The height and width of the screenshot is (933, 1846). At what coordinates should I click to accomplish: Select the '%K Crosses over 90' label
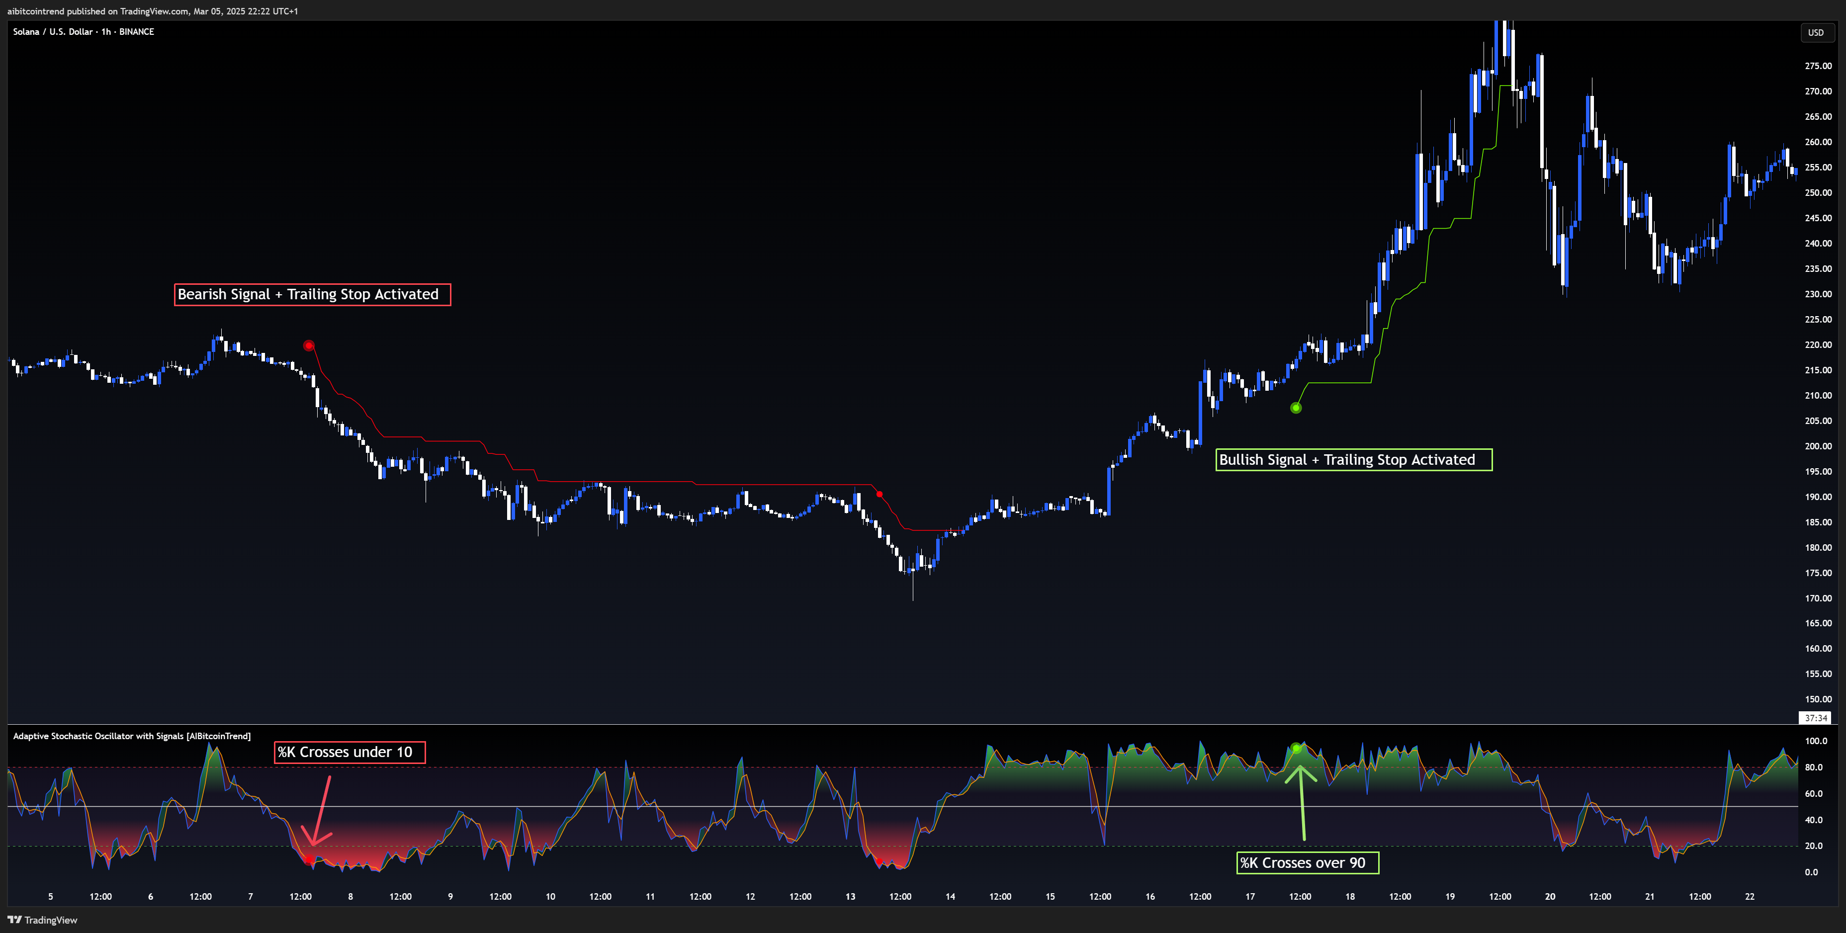[1308, 863]
